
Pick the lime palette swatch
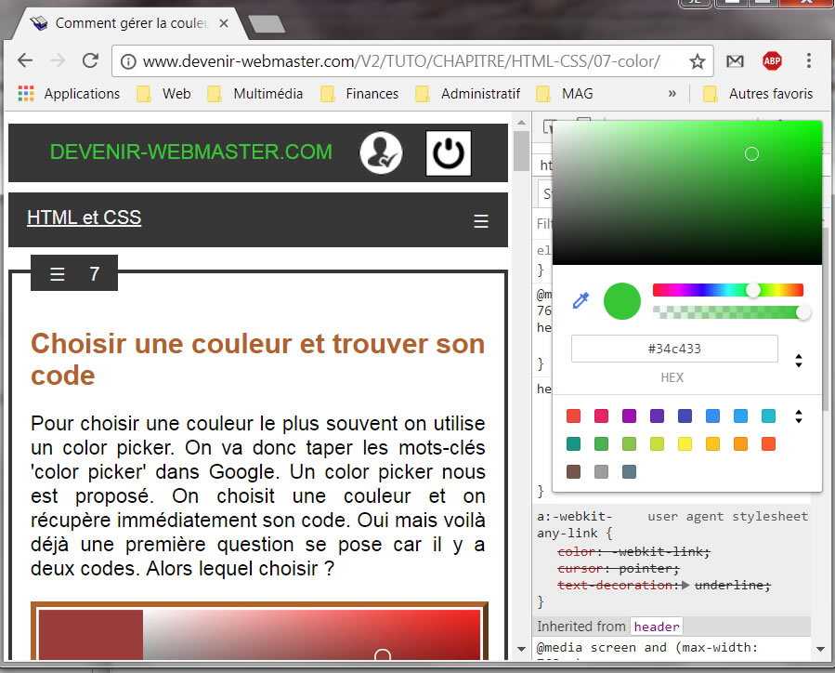(x=658, y=444)
